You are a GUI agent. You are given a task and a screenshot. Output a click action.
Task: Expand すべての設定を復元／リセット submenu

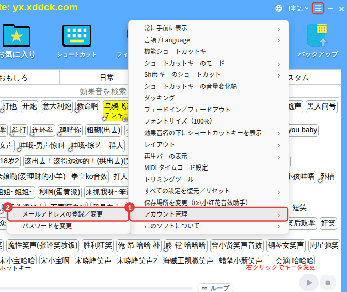tap(209, 191)
